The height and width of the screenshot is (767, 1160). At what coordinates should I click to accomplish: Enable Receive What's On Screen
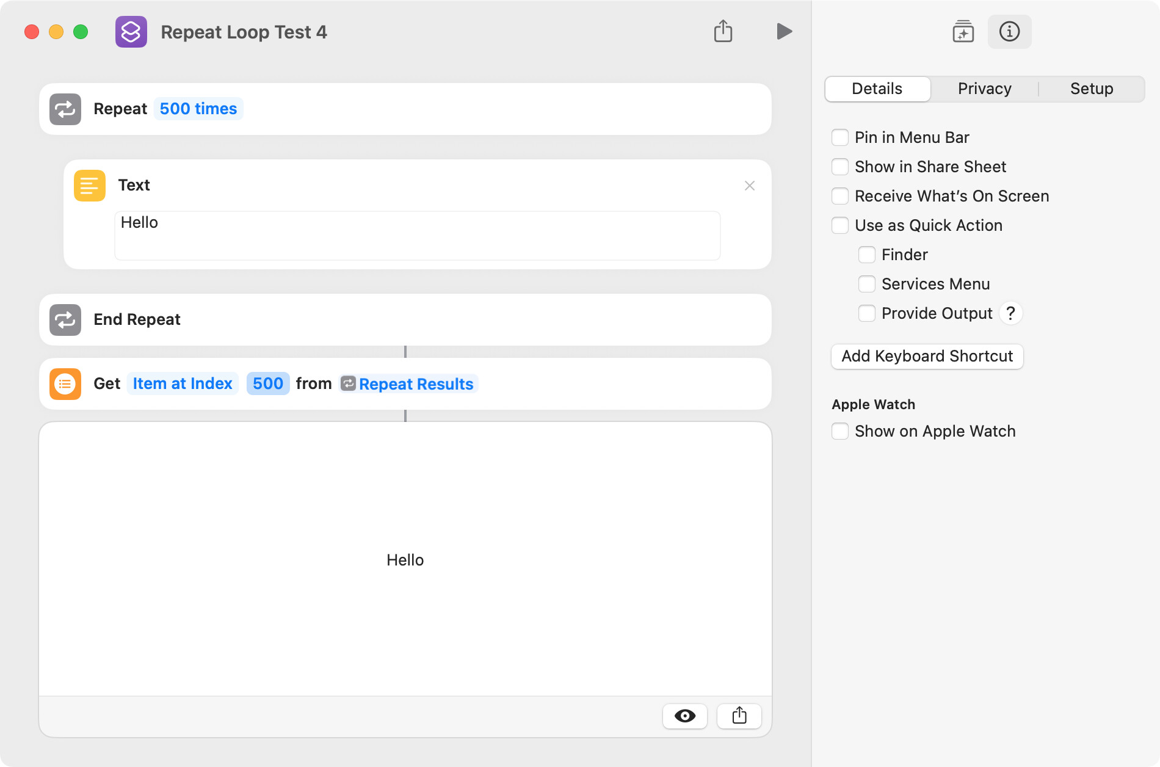[840, 196]
